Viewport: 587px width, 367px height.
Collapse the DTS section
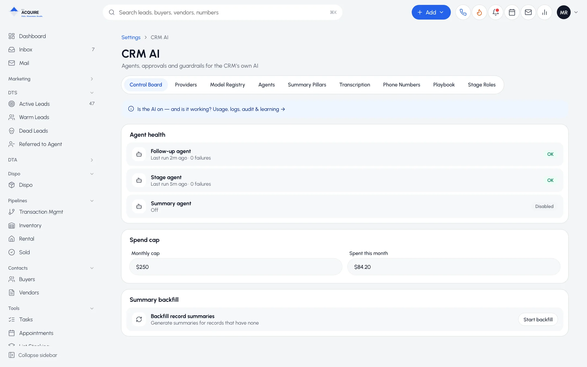[52, 92]
